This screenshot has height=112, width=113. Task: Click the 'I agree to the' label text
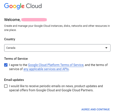(18, 65)
